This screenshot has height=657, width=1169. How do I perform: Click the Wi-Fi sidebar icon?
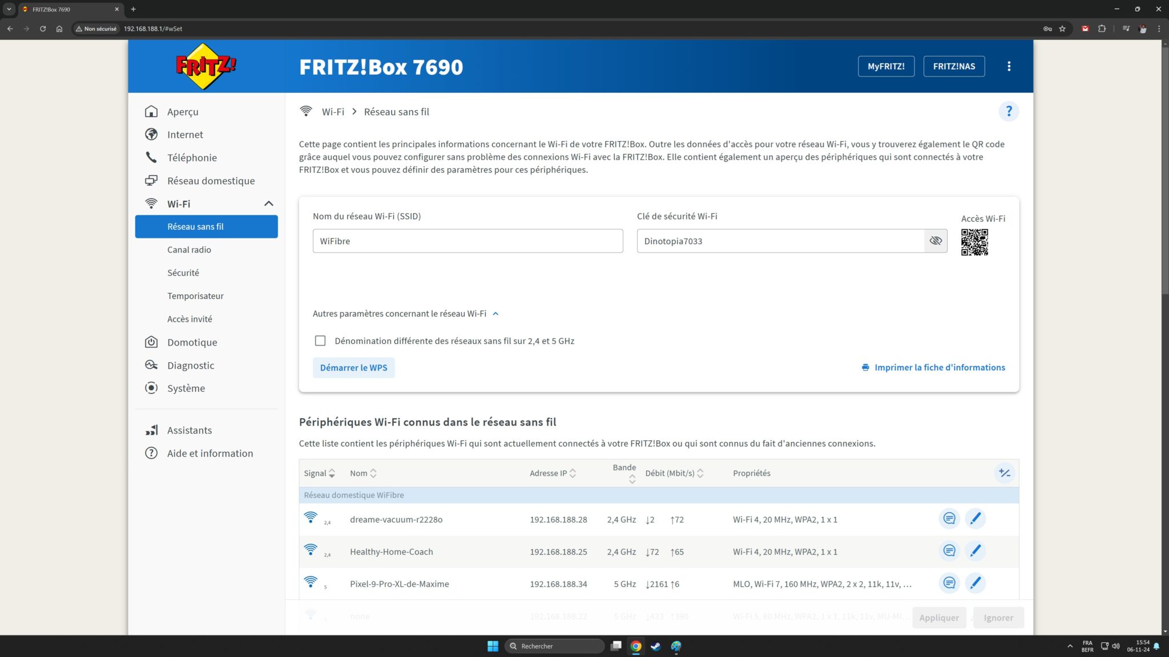151,204
